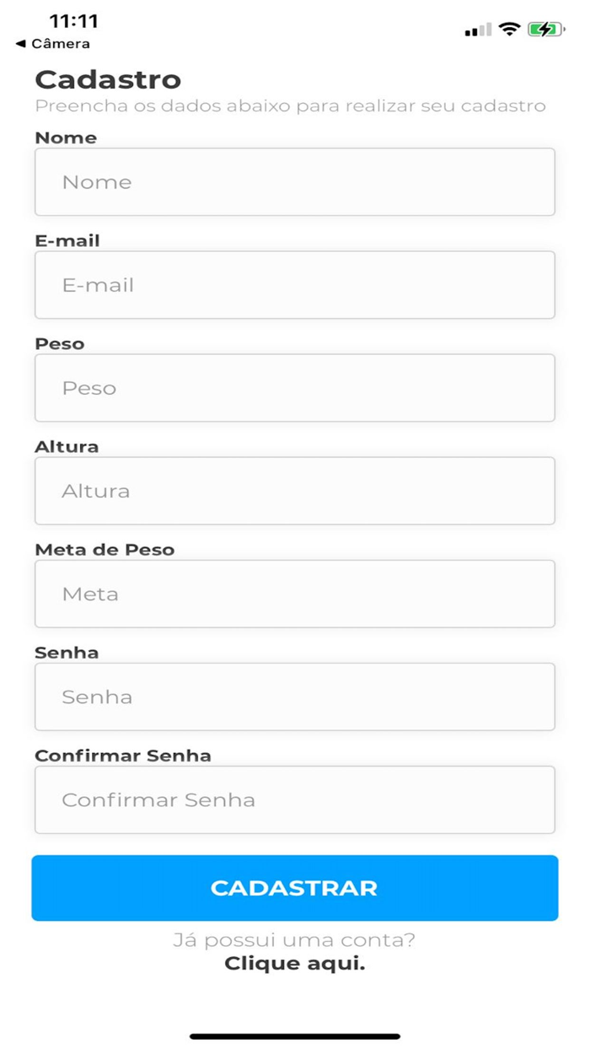Select the Confirmar Senha field
590x1049 pixels.
(294, 799)
